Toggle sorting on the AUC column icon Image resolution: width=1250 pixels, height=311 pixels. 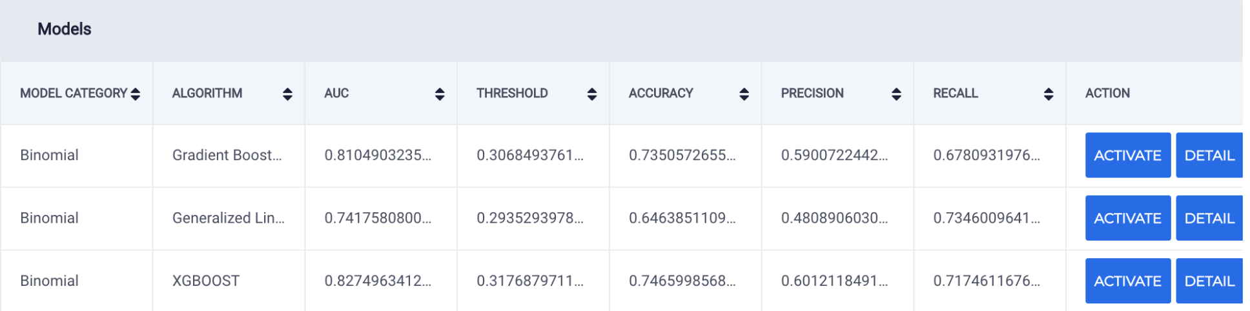point(440,94)
